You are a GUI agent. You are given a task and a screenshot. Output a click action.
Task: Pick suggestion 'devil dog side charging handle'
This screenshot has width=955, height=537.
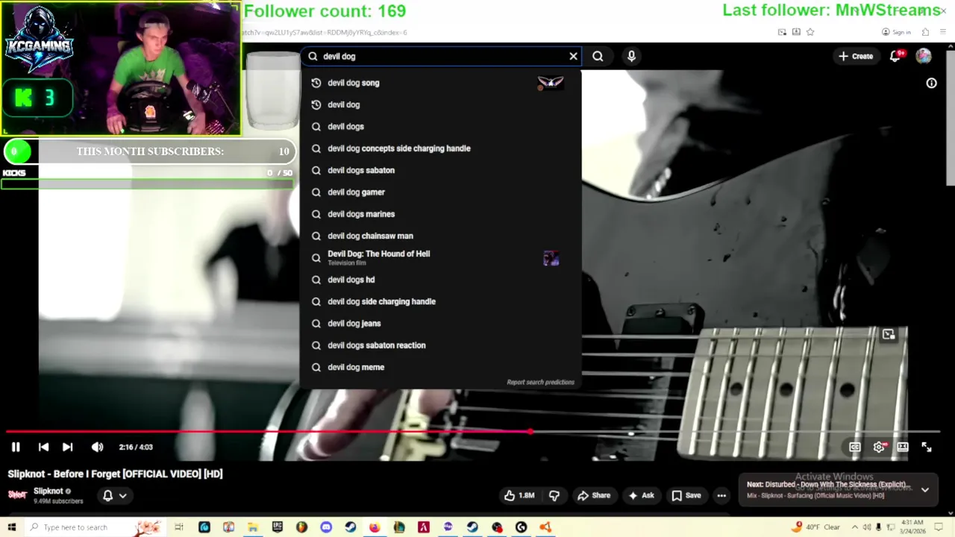point(440,301)
